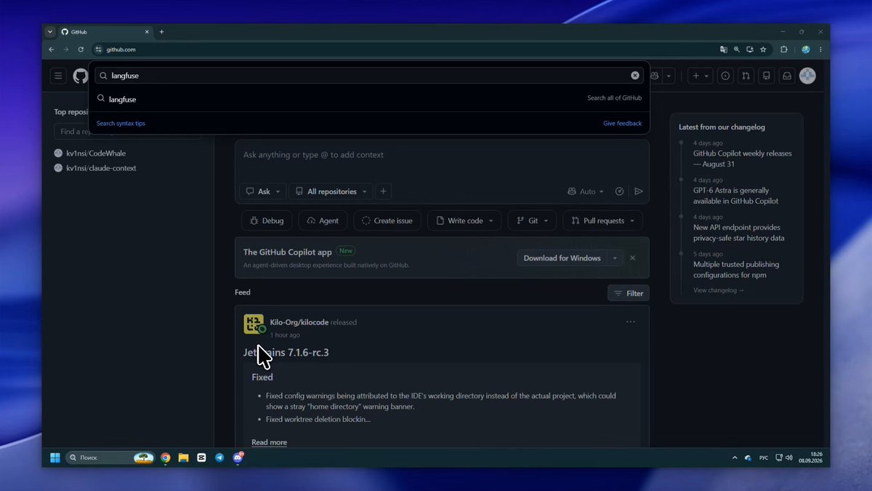Add context with the plus button
This screenshot has width=872, height=491.
tap(383, 191)
